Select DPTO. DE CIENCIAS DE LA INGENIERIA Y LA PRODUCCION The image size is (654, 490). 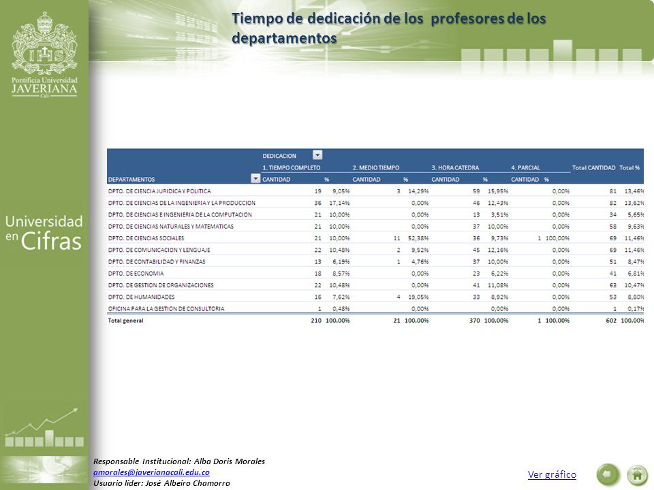click(181, 203)
